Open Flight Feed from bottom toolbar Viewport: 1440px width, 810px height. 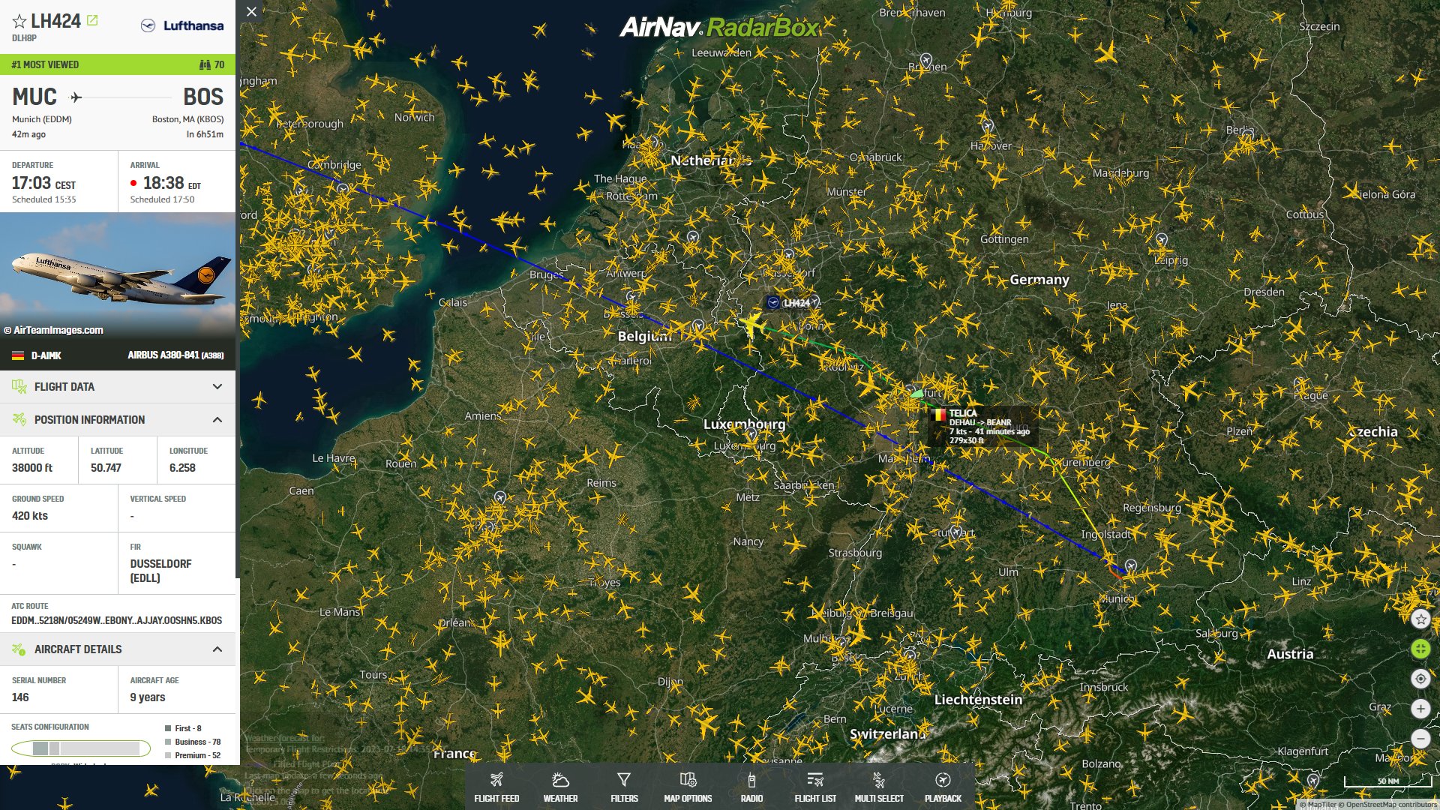pos(496,787)
